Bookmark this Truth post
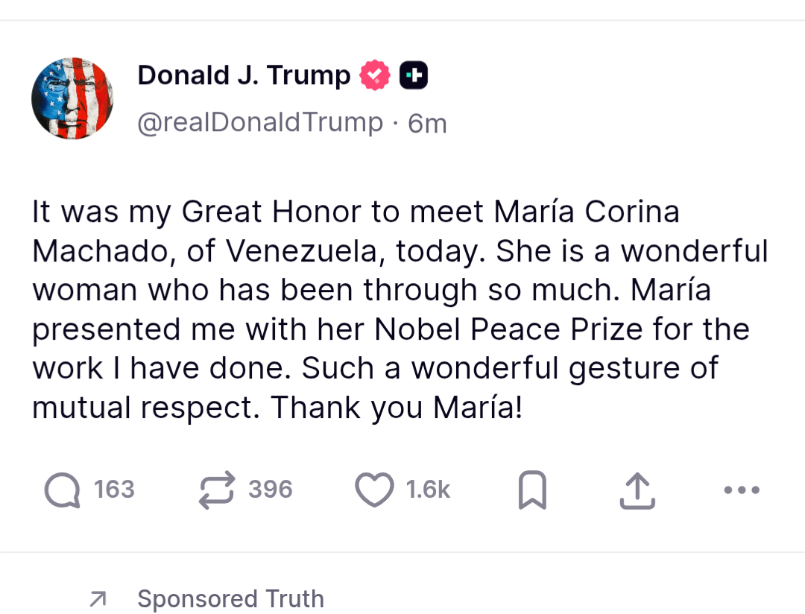The image size is (805, 614). point(532,490)
